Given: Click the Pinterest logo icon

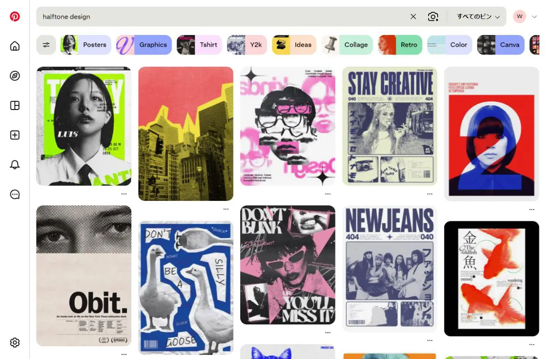Looking at the screenshot, I should pos(15,16).
